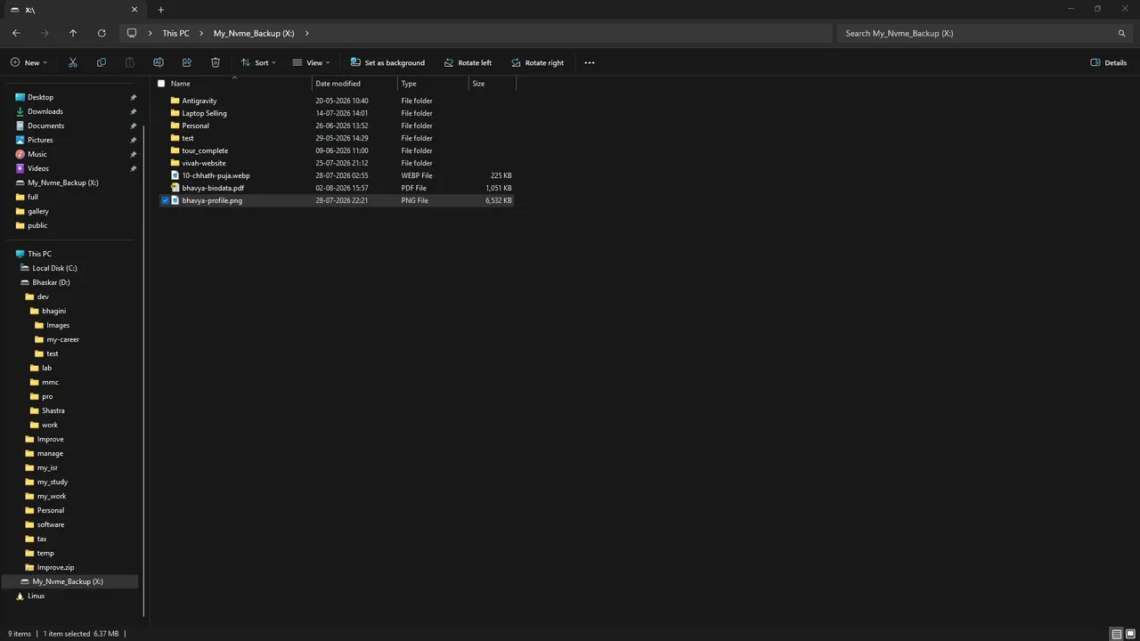Click the Antigravity folder icon
The height and width of the screenshot is (641, 1140).
[x=175, y=101]
